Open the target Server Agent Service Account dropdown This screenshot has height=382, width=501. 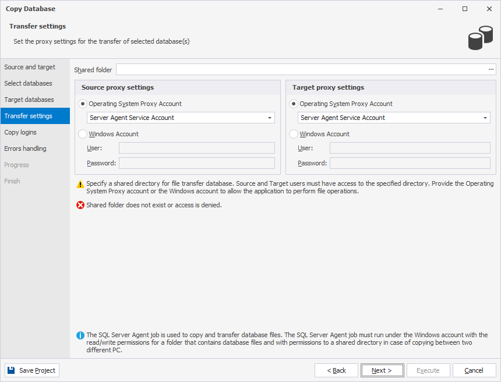(485, 118)
